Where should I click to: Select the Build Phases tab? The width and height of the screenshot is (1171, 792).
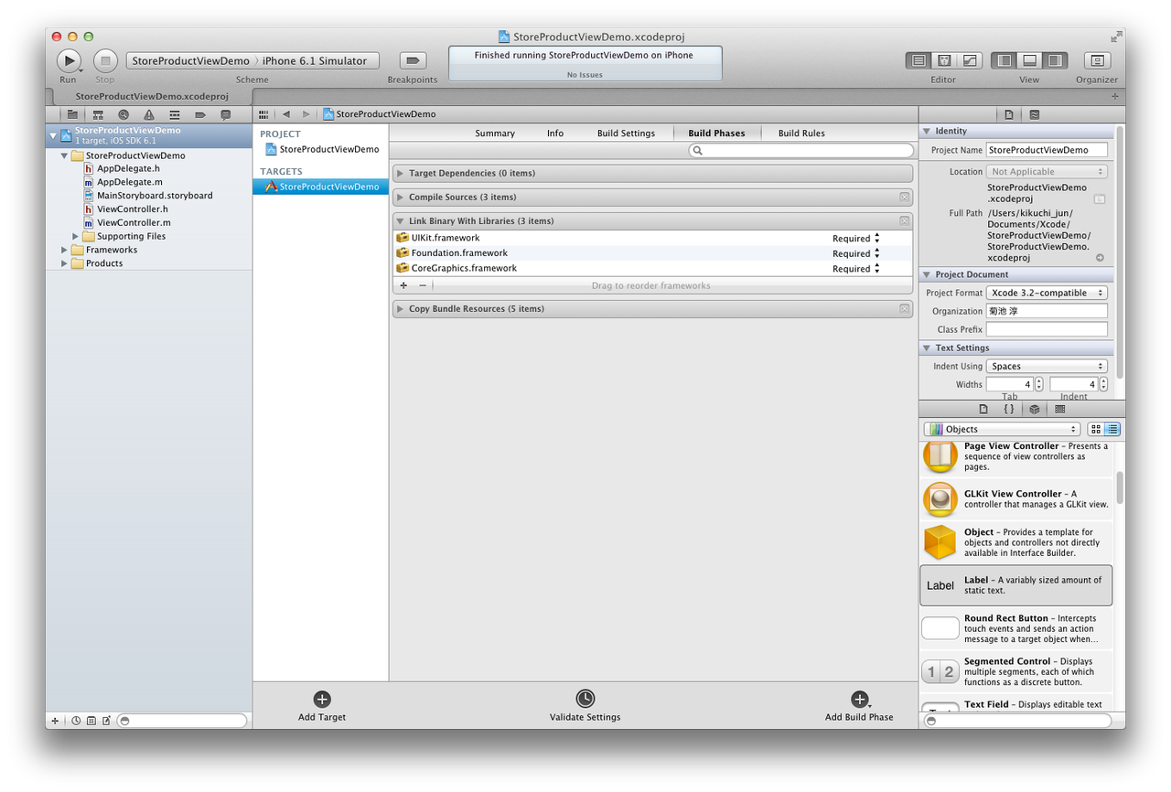pyautogui.click(x=716, y=134)
